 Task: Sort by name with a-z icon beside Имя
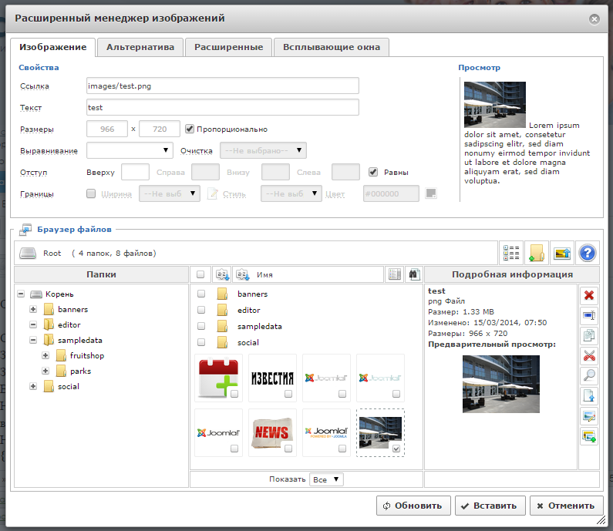pyautogui.click(x=243, y=274)
